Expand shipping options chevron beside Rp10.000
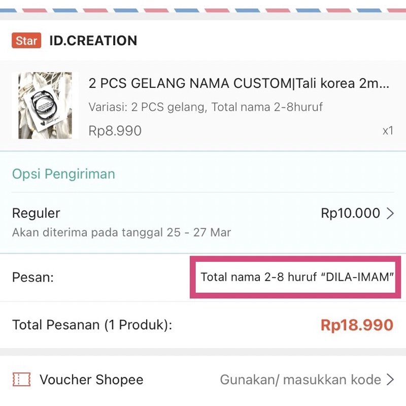406x406 pixels. [x=390, y=214]
